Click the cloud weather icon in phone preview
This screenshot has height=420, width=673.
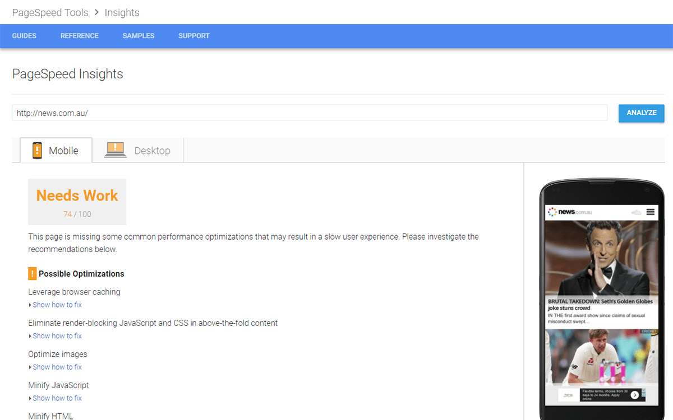pyautogui.click(x=636, y=213)
